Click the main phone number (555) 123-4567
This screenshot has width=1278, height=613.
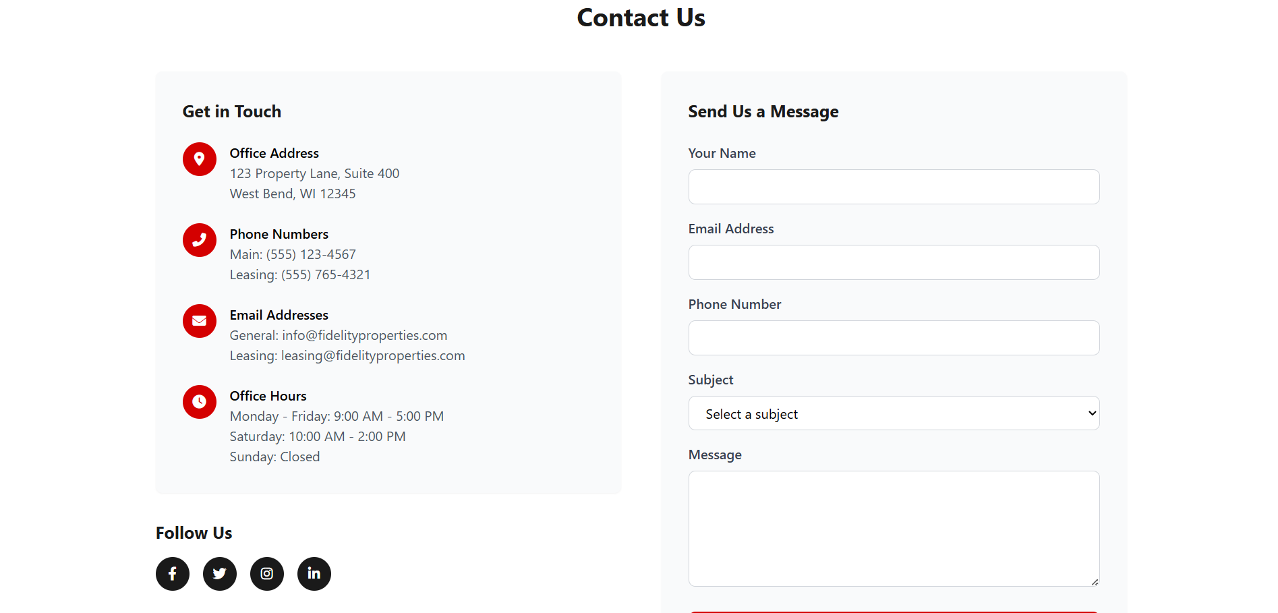(311, 254)
